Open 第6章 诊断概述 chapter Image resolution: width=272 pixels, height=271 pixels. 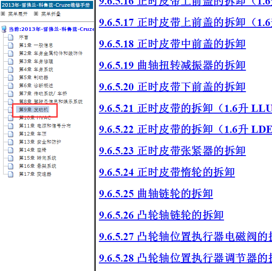click(x=36, y=85)
